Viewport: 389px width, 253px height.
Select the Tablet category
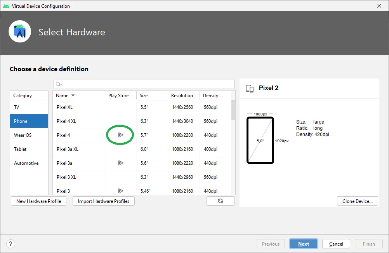point(29,149)
